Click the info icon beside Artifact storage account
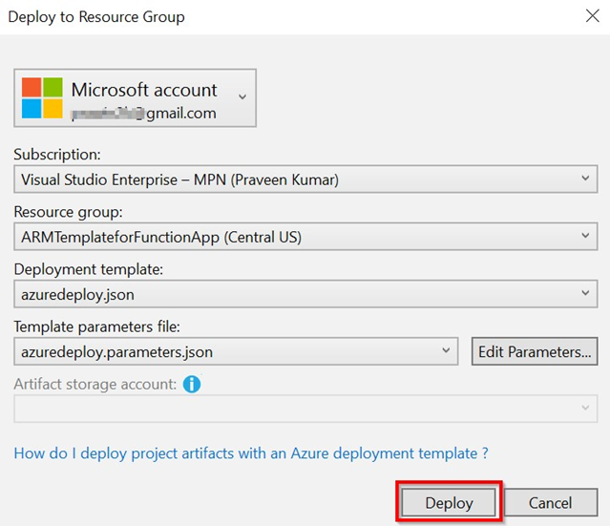This screenshot has height=526, width=610. point(192,384)
